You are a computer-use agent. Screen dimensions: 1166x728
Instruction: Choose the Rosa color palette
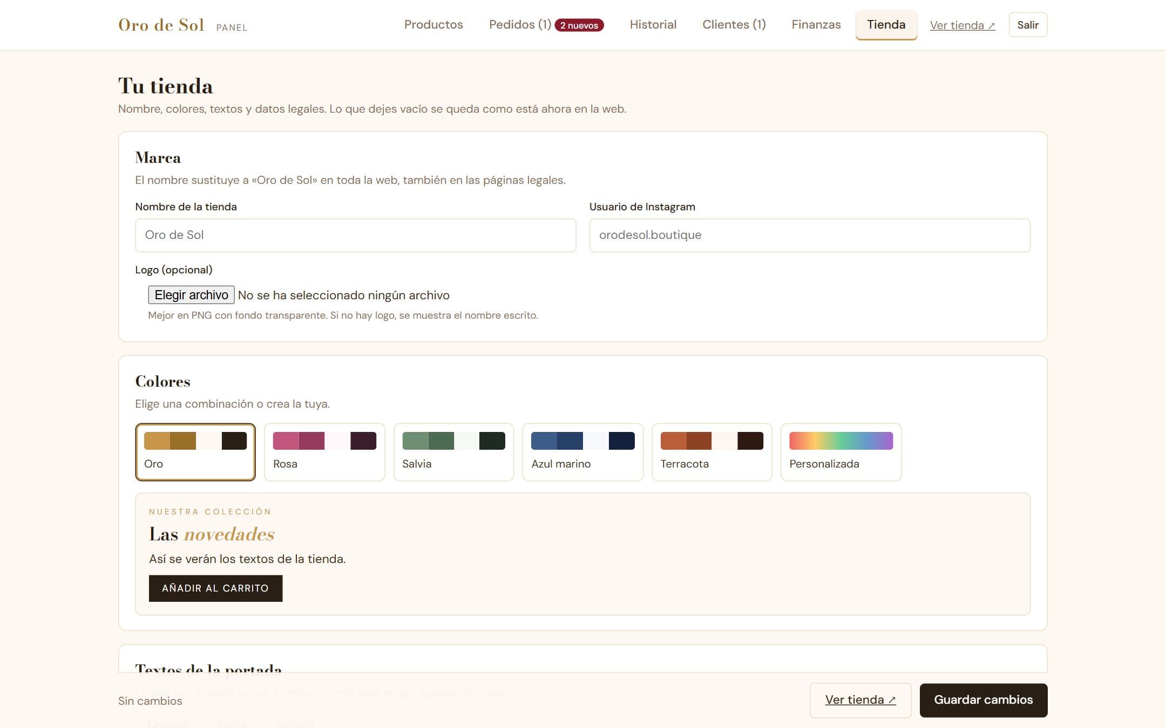point(324,452)
